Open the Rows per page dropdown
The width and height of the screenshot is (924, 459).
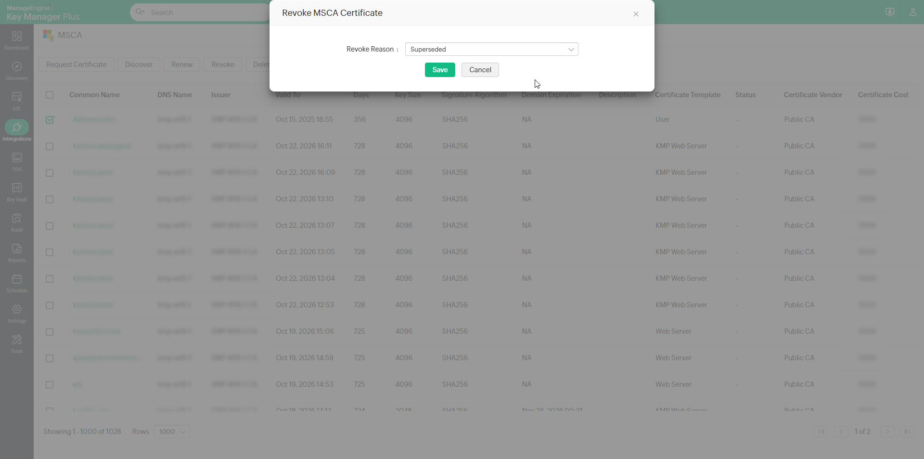172,432
